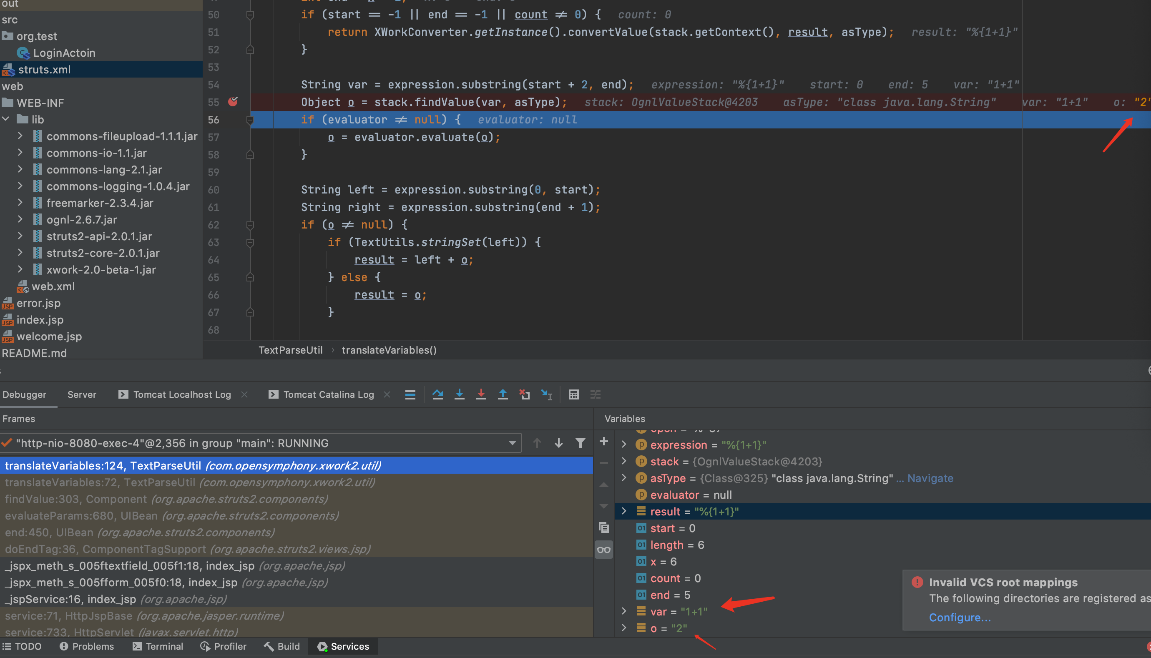Open the Services tool window
This screenshot has height=658, width=1151.
pos(343,646)
